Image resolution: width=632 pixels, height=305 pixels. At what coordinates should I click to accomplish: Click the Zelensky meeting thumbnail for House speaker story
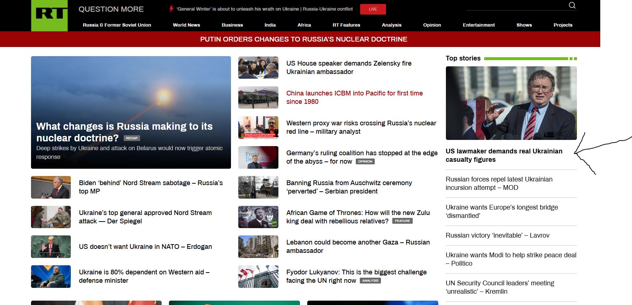[258, 67]
